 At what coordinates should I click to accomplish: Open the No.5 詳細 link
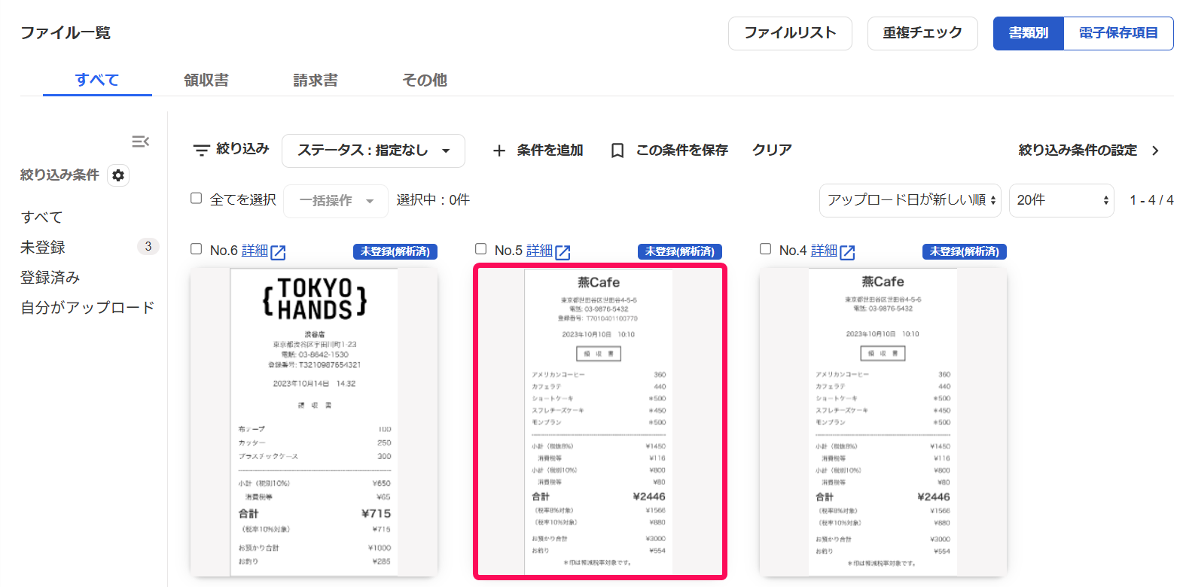(539, 251)
